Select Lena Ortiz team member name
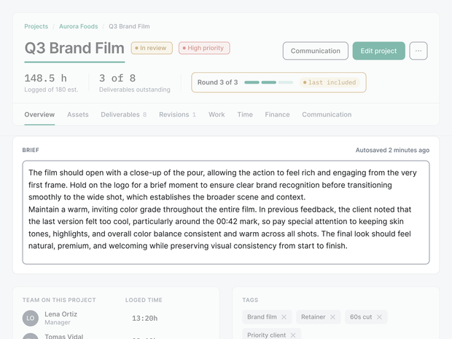 click(61, 314)
